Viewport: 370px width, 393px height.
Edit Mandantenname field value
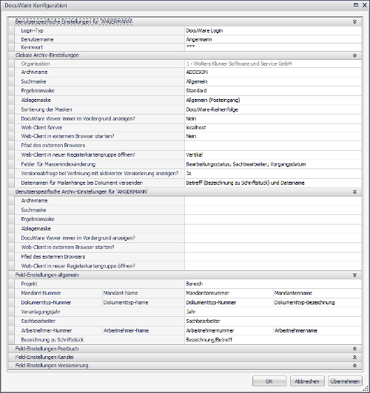pos(317,293)
